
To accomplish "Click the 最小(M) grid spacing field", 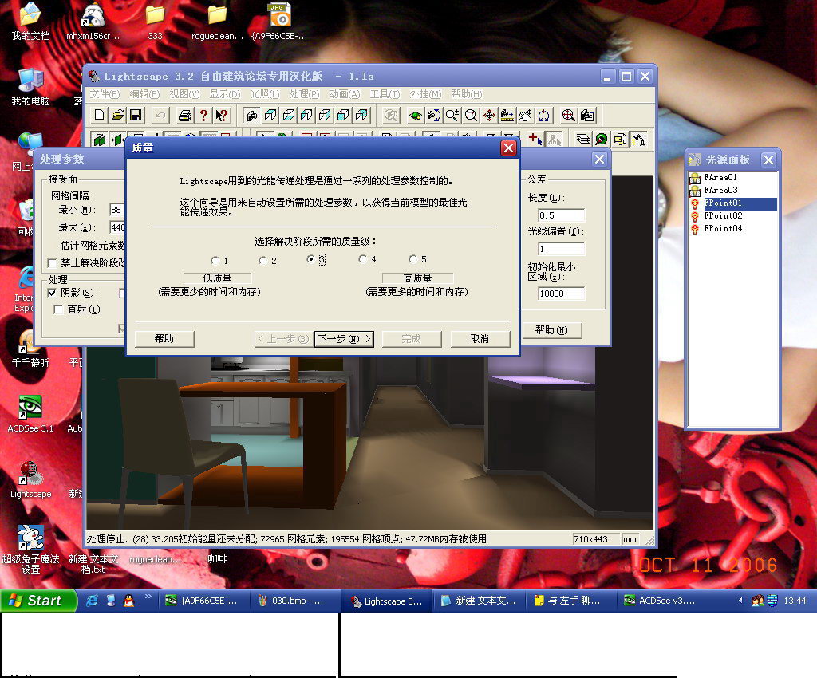I will click(117, 210).
